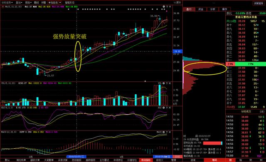Click the 23.57 low price label on chart
Viewport: 266px width, 162px height.
tap(51, 76)
